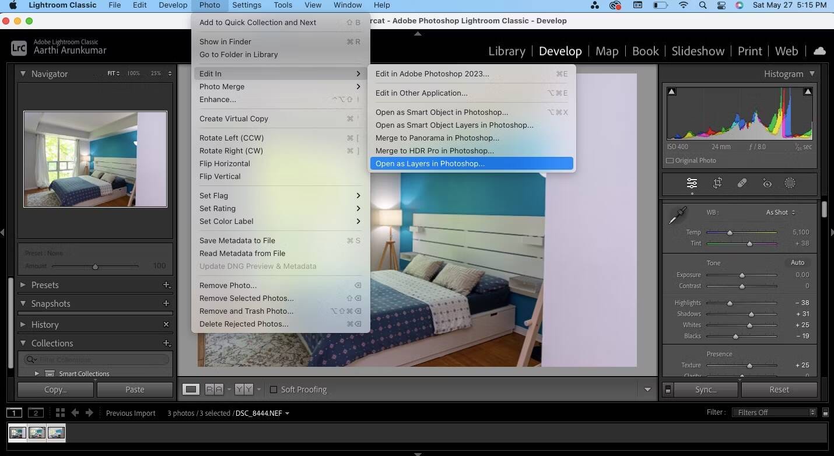Toggle shadow clipping indicator in histogram
This screenshot has height=456, width=834.
click(x=672, y=92)
